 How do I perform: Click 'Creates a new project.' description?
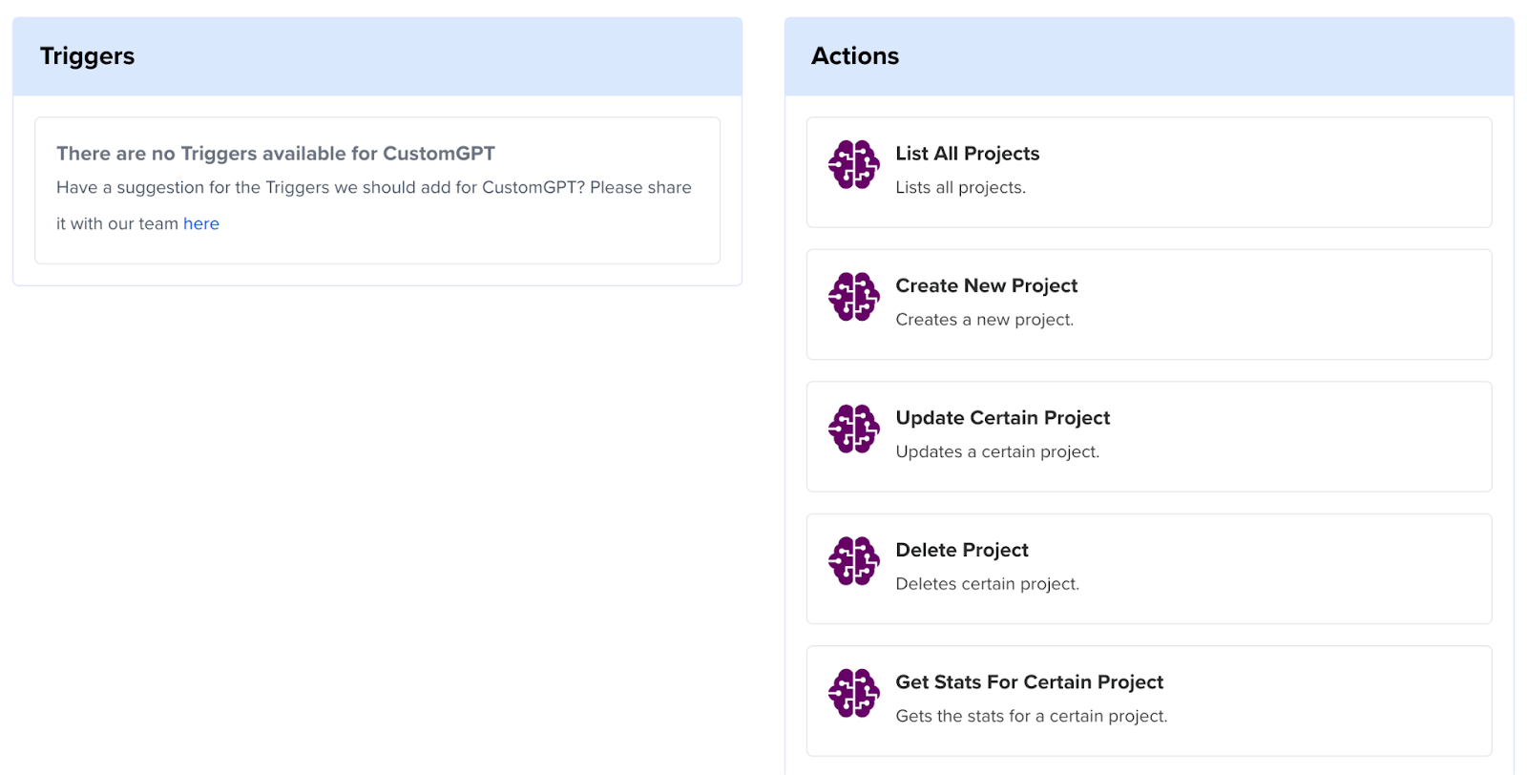tap(984, 320)
